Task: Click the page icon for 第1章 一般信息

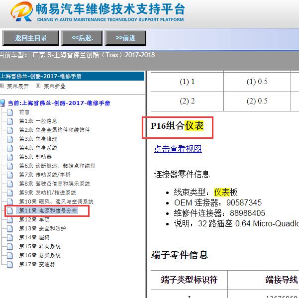Action: [10, 121]
